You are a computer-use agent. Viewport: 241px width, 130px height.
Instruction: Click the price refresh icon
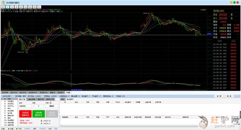(51, 103)
